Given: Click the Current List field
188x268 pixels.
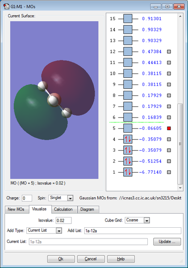Looking at the screenshot, I should point(88,242).
